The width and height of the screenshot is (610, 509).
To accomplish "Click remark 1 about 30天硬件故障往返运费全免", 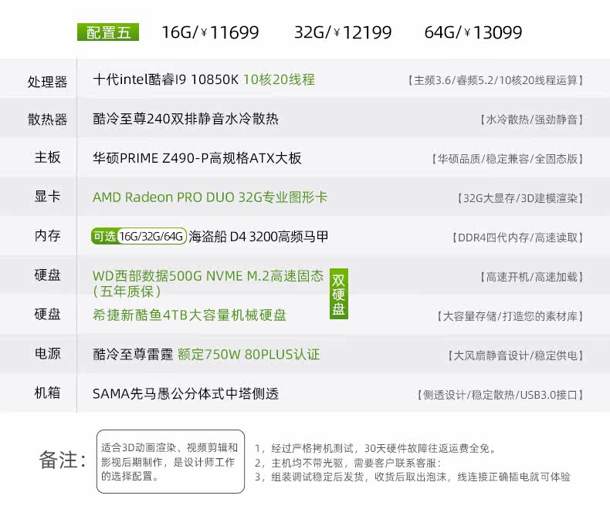I will tap(376, 448).
